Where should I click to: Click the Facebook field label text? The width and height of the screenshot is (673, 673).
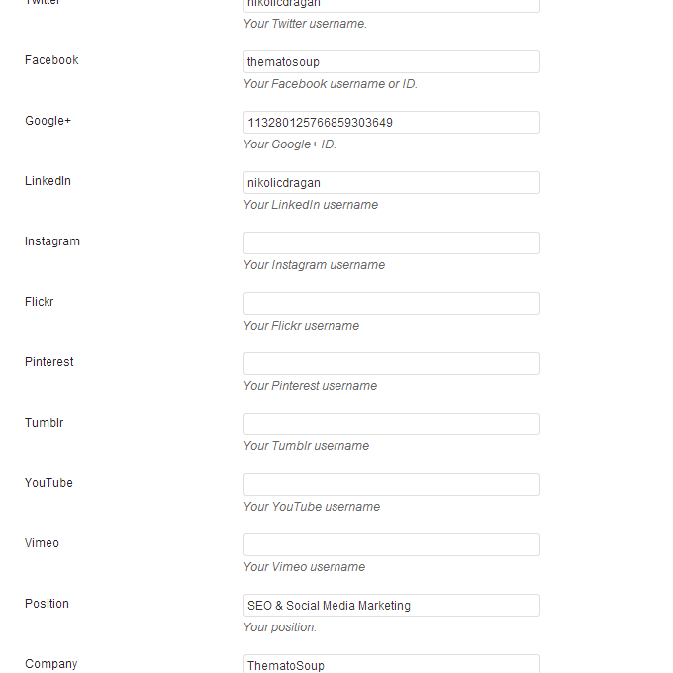coord(51,60)
